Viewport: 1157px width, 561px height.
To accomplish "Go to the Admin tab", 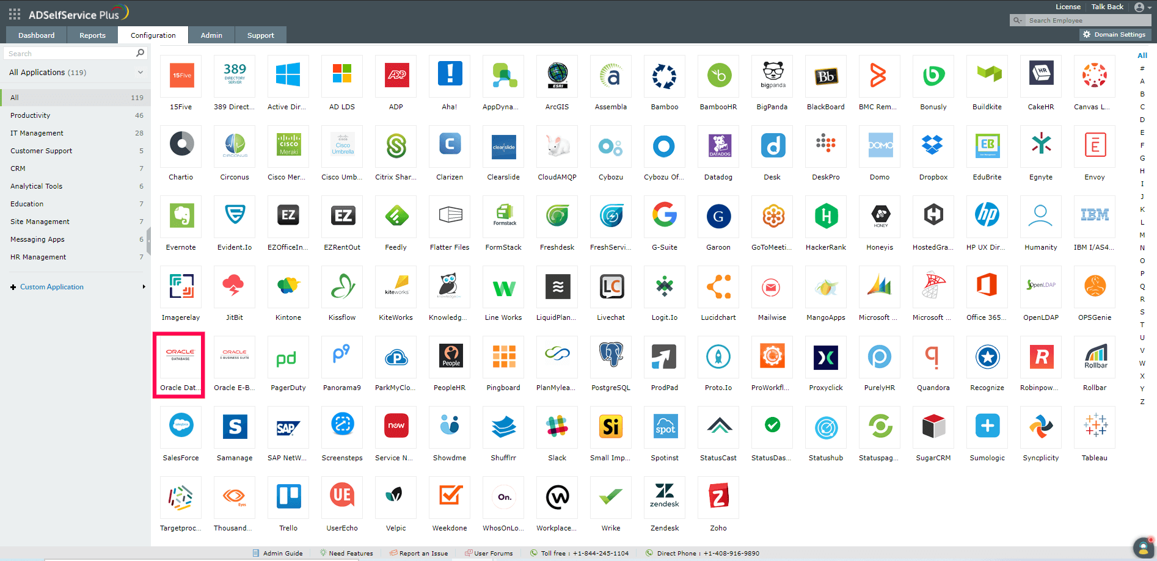I will point(211,35).
